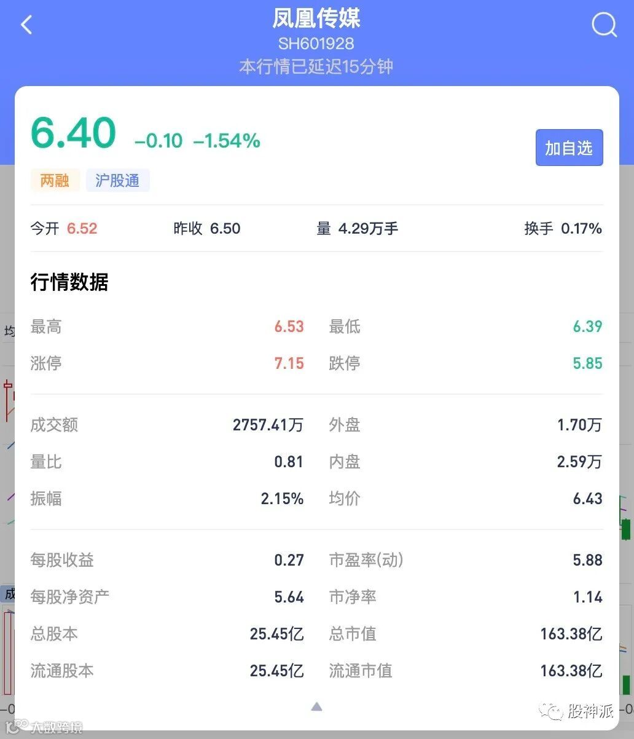Select the 市盈率(动) value 5.88
634x739 pixels.
click(588, 560)
